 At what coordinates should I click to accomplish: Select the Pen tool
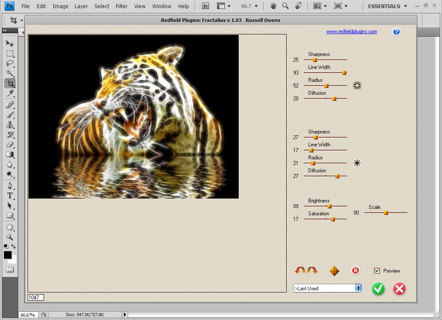[x=10, y=186]
